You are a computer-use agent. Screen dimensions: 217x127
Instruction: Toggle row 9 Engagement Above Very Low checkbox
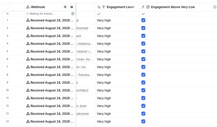(143, 83)
